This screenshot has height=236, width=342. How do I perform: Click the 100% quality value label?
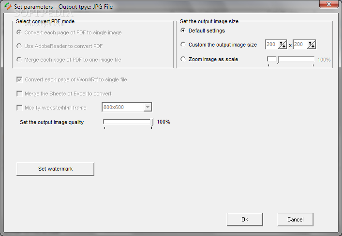point(164,122)
